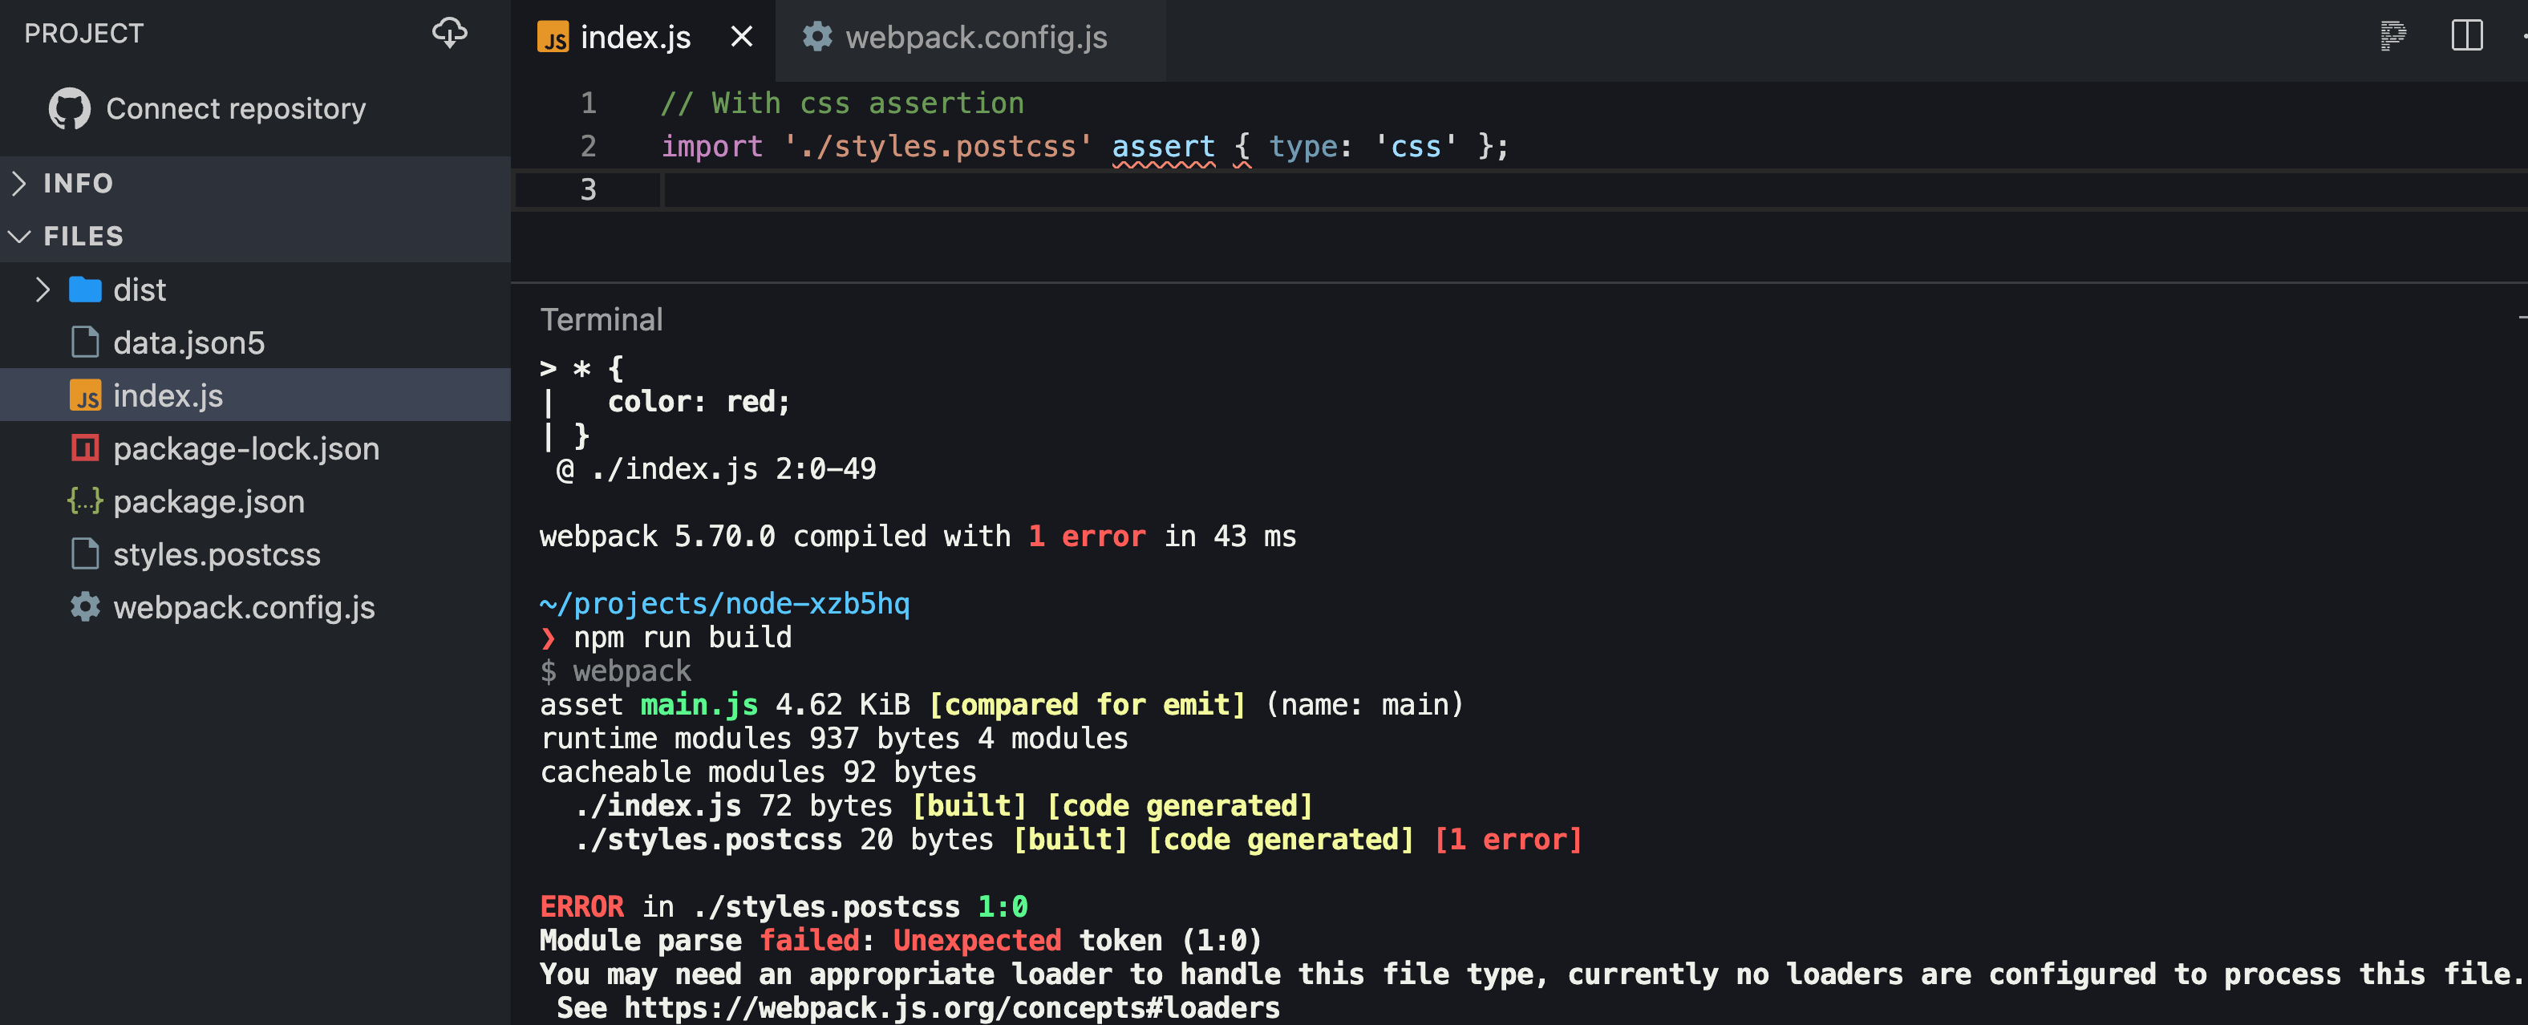The height and width of the screenshot is (1025, 2528).
Task: Switch to the webpack.config.js tab
Action: coord(976,38)
